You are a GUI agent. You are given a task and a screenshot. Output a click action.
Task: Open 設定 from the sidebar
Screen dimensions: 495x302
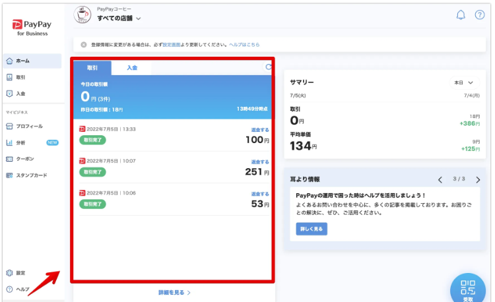click(20, 272)
